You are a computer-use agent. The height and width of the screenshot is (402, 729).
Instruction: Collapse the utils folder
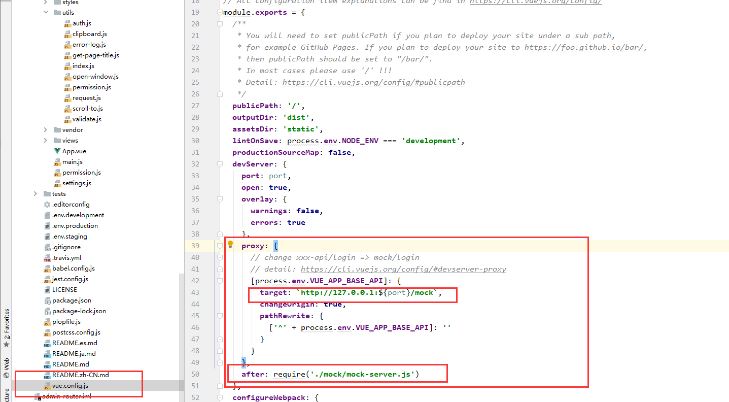click(x=46, y=13)
